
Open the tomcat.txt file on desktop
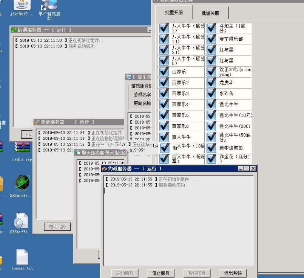pyautogui.click(x=22, y=257)
